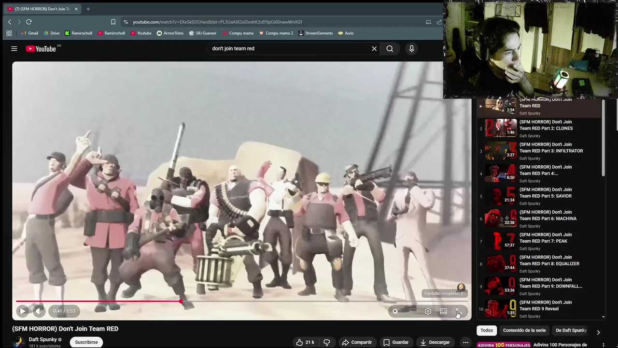Viewport: 618px width, 348px height.
Task: Open the Daft Spunky channel avatar
Action: click(x=18, y=342)
